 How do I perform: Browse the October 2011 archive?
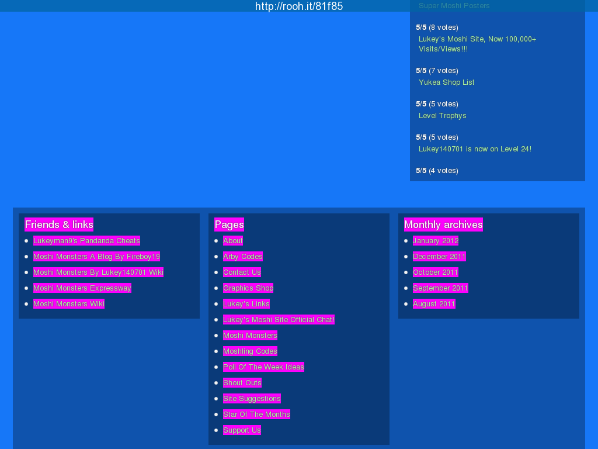tap(435, 272)
